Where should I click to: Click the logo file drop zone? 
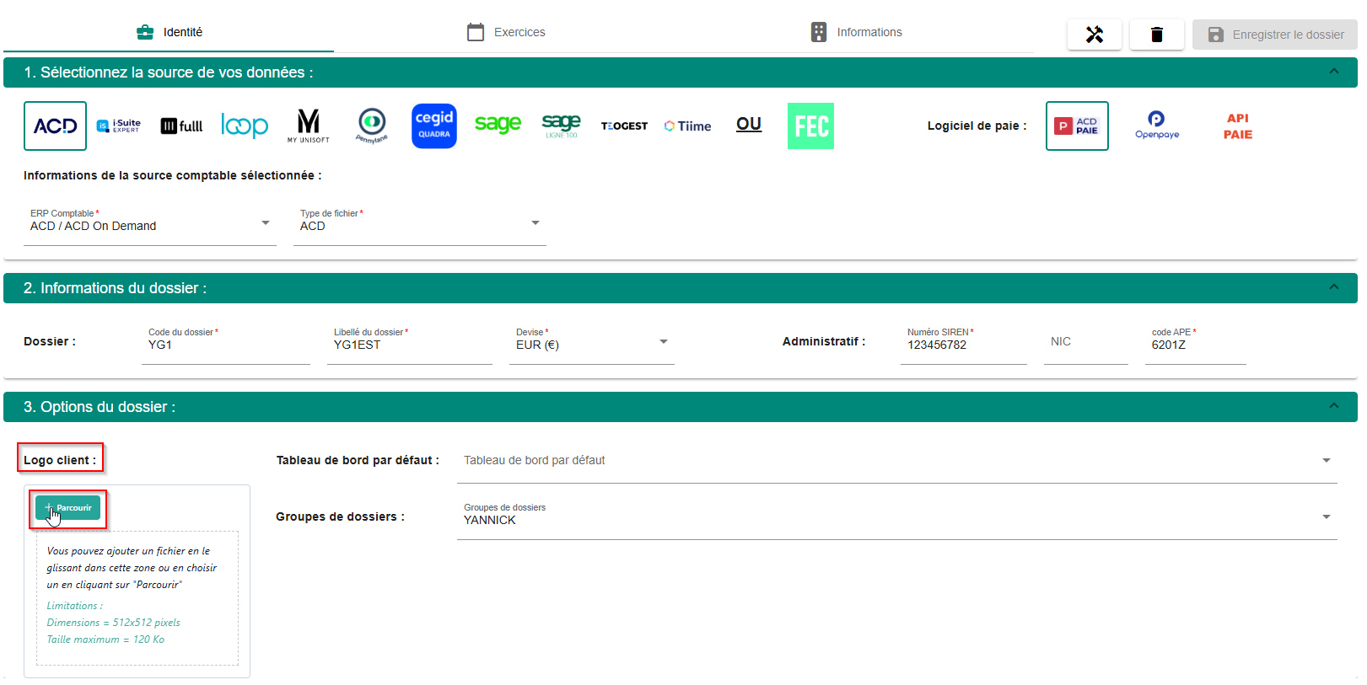[x=137, y=598]
